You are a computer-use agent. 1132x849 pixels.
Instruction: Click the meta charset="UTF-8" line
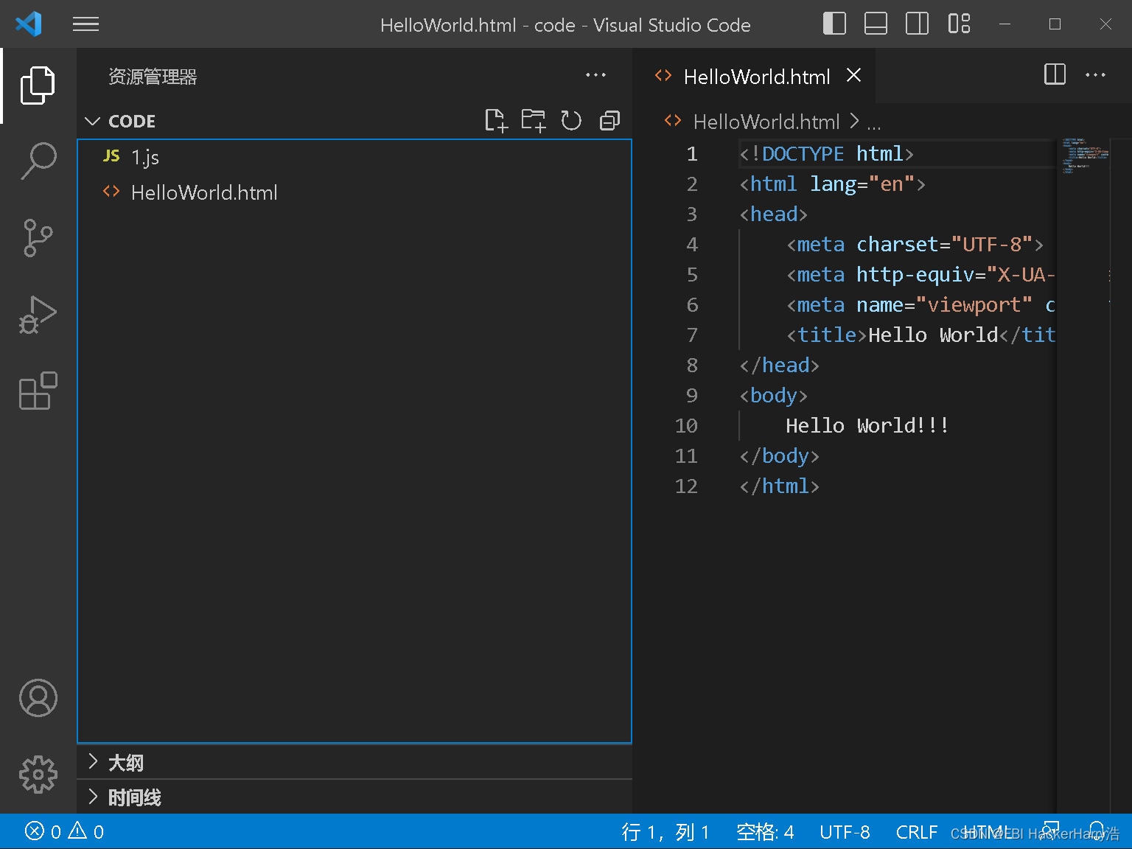point(915,244)
